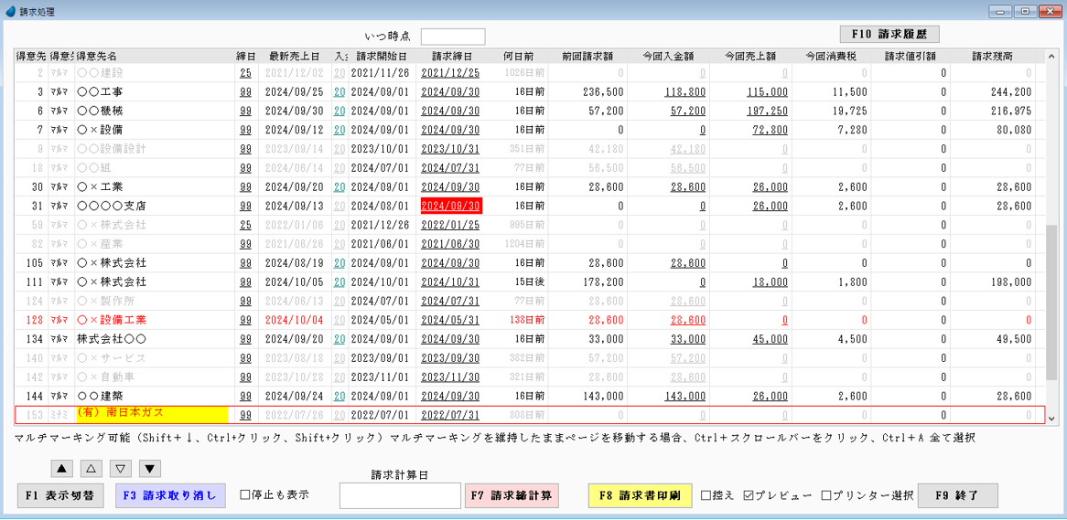Click F8 請求書印刷 button
The width and height of the screenshot is (1067, 520).
click(641, 495)
